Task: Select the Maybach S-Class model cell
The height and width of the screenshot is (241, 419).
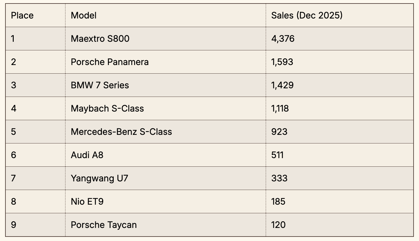Action: pos(107,108)
